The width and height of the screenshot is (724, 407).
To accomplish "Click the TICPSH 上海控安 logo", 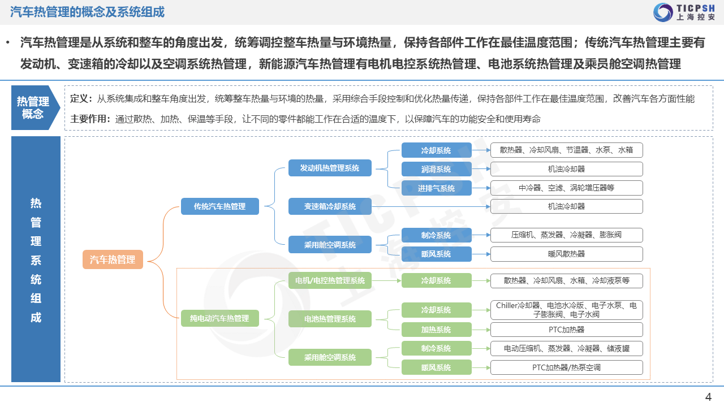I will click(683, 12).
